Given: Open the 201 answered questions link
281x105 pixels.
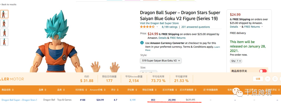Looking at the screenshot, I should 195,27.
